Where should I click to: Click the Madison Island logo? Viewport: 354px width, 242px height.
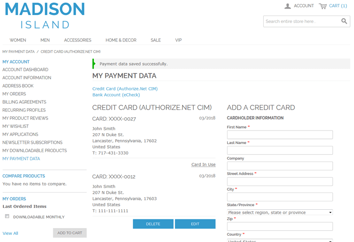point(45,15)
